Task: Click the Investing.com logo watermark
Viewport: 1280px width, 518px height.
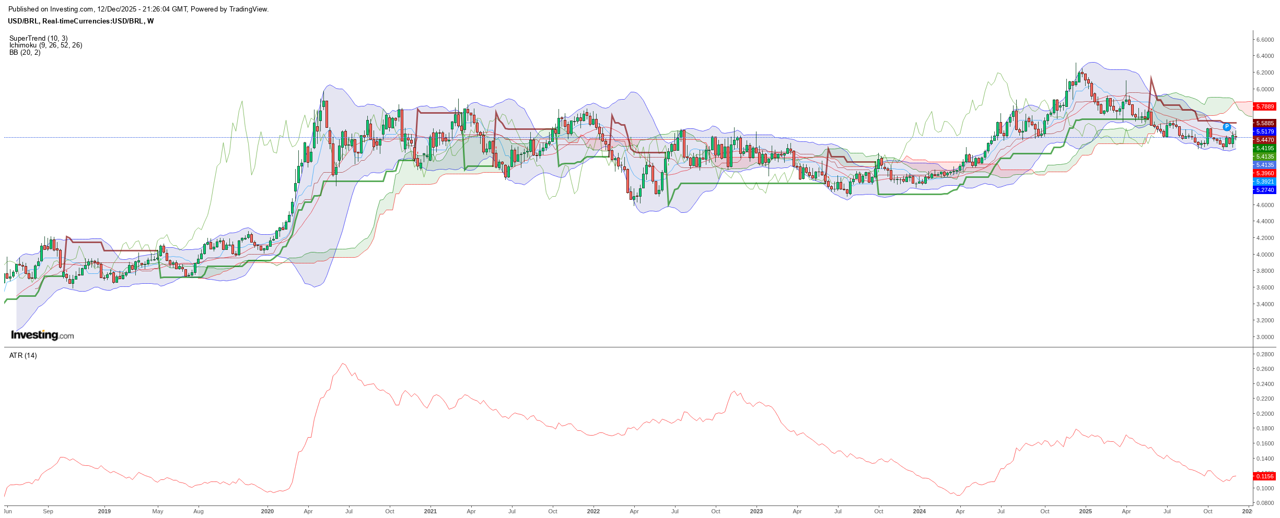Action: (42, 335)
